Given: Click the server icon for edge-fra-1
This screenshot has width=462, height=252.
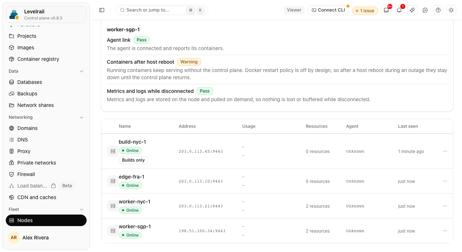Looking at the screenshot, I should 113,181.
